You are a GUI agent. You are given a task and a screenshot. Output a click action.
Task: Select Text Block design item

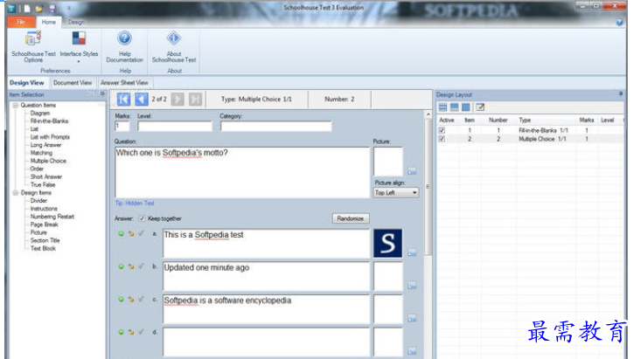pos(43,248)
